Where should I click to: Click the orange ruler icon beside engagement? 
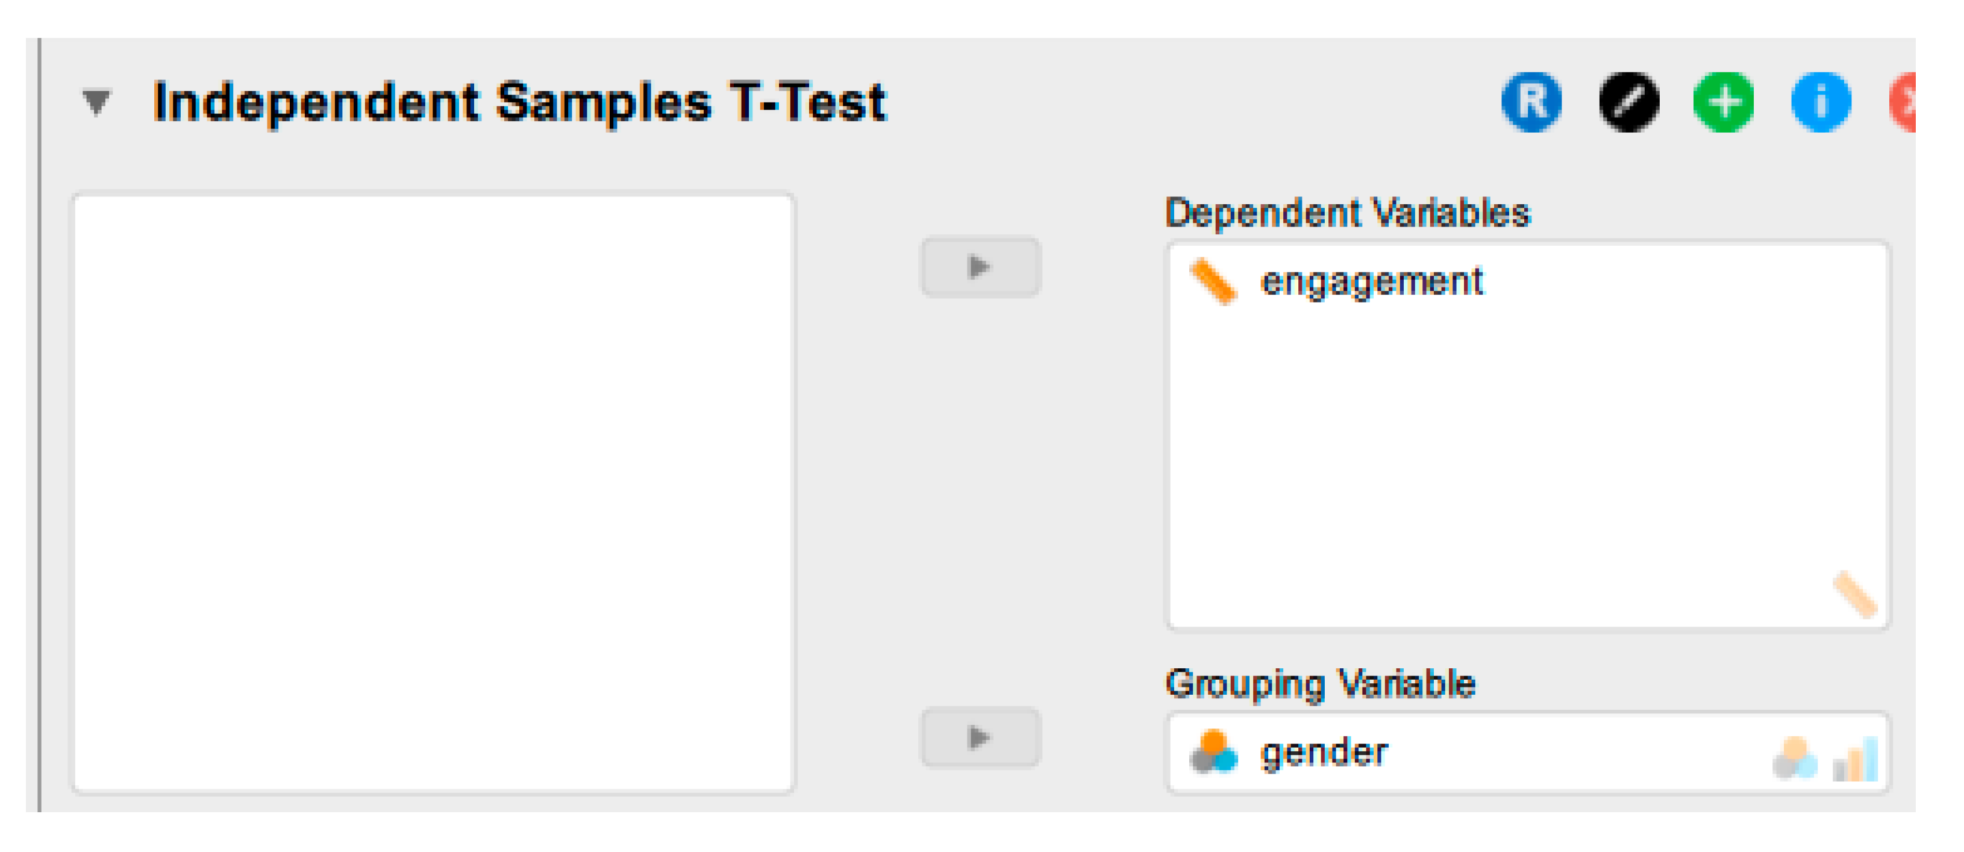tap(1213, 282)
